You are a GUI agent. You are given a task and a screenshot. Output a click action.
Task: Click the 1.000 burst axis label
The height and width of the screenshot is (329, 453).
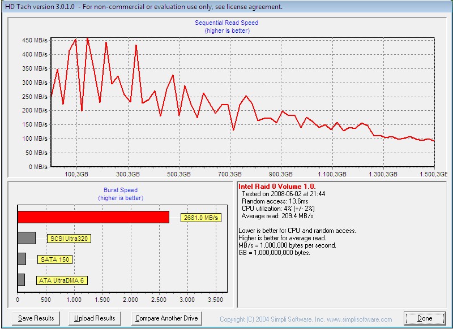(x=74, y=300)
